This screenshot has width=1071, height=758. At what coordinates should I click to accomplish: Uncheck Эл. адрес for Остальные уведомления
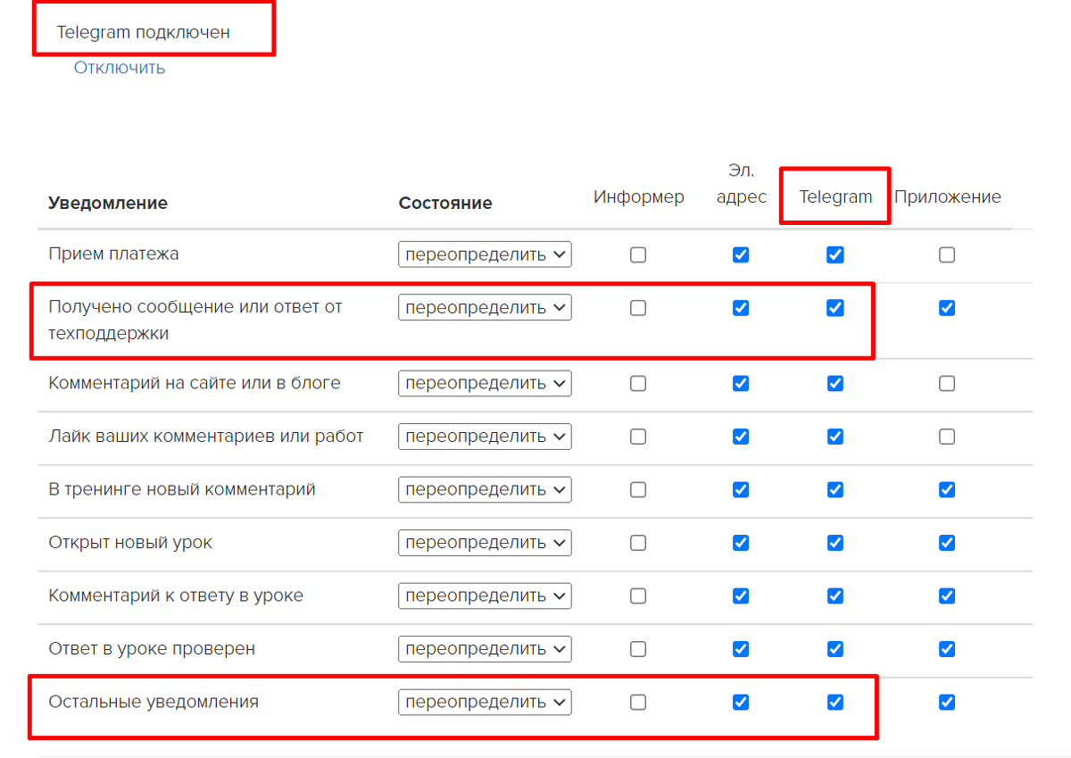coord(741,702)
